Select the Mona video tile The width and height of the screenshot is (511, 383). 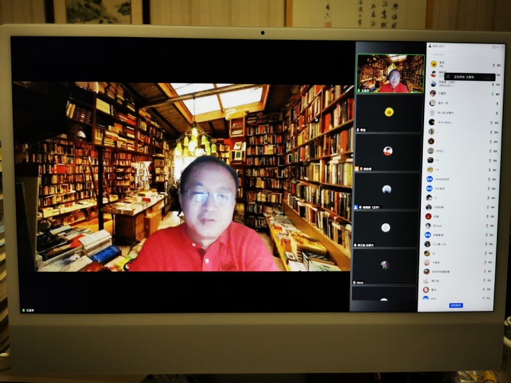pos(385,265)
